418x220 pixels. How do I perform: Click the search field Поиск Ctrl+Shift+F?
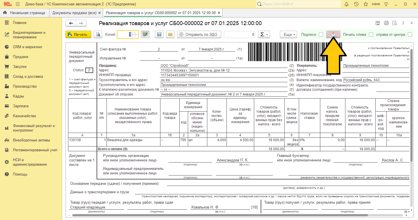point(299,4)
